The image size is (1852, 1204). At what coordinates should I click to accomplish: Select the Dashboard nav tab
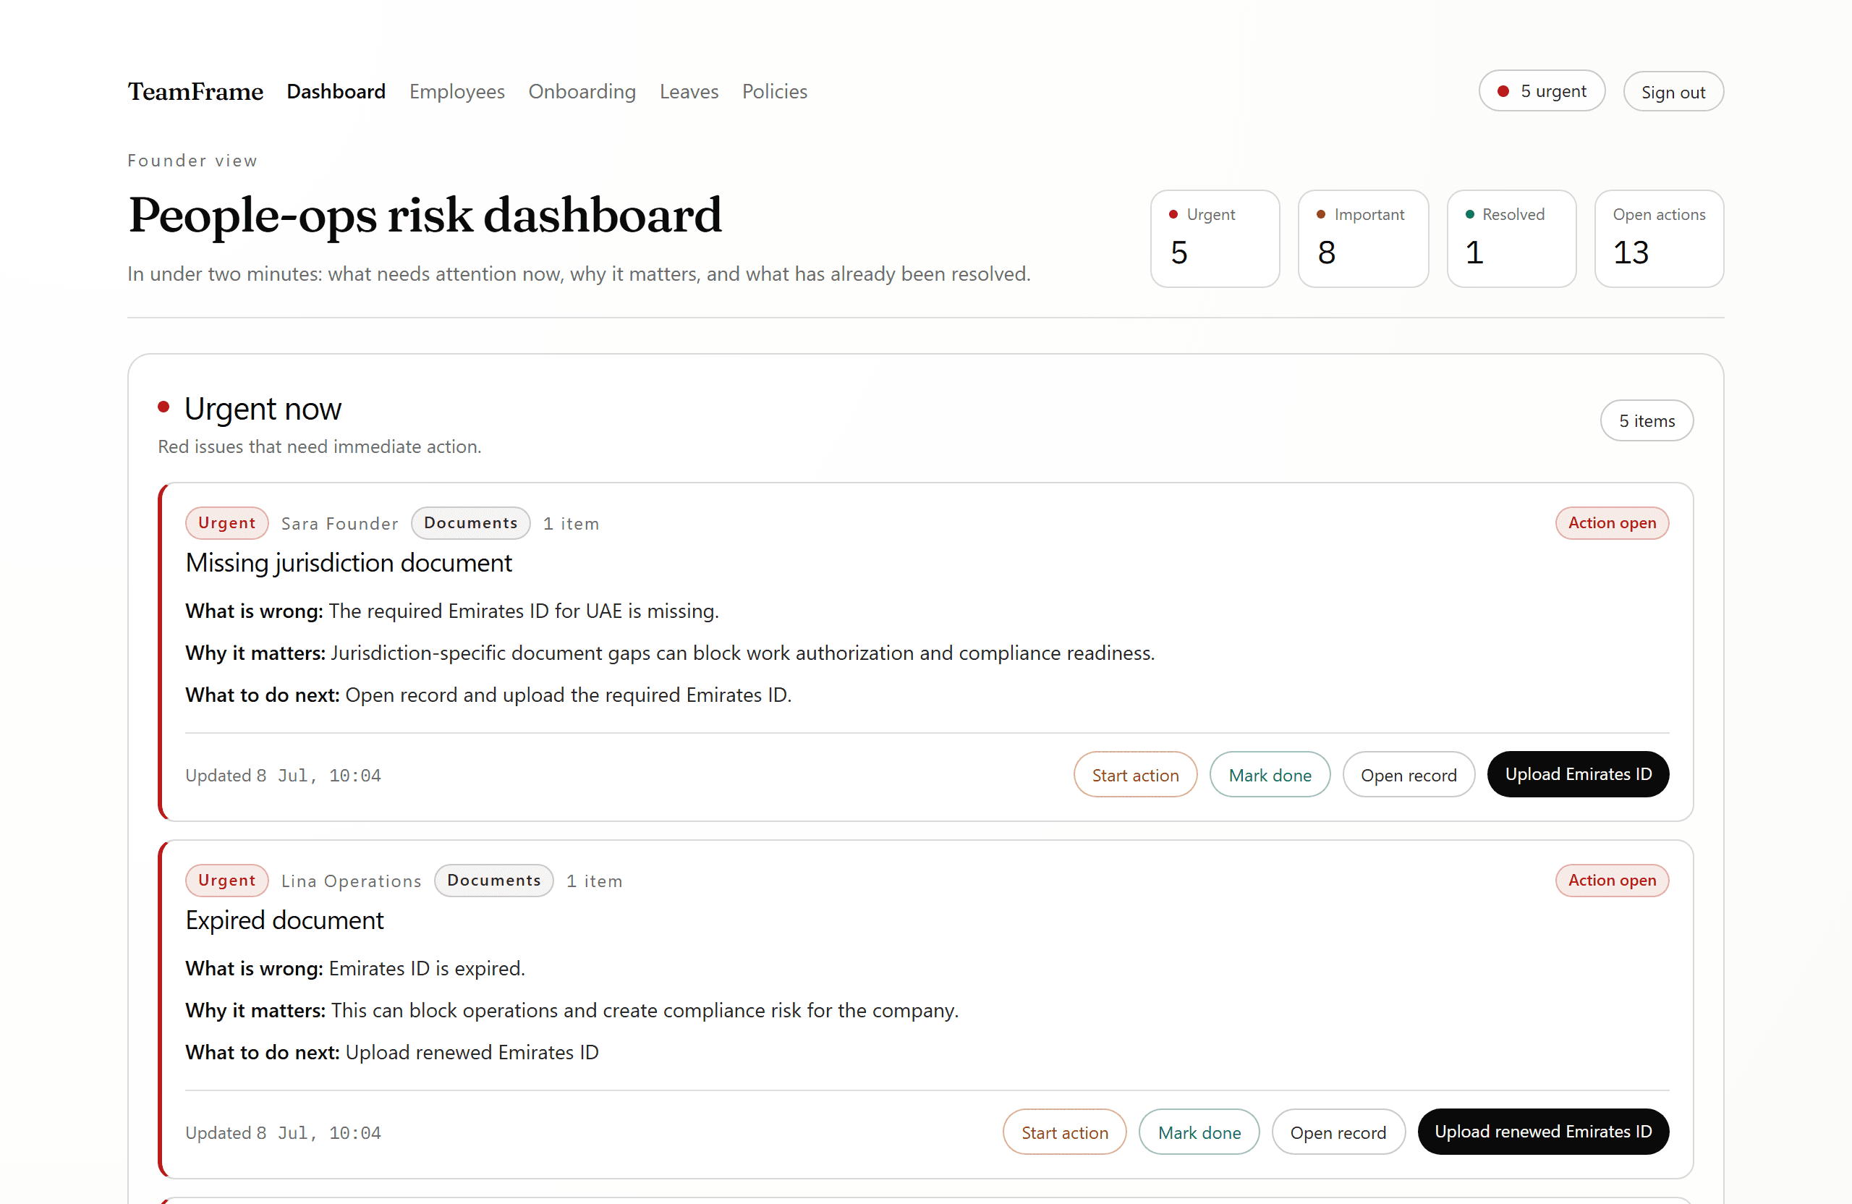point(336,91)
